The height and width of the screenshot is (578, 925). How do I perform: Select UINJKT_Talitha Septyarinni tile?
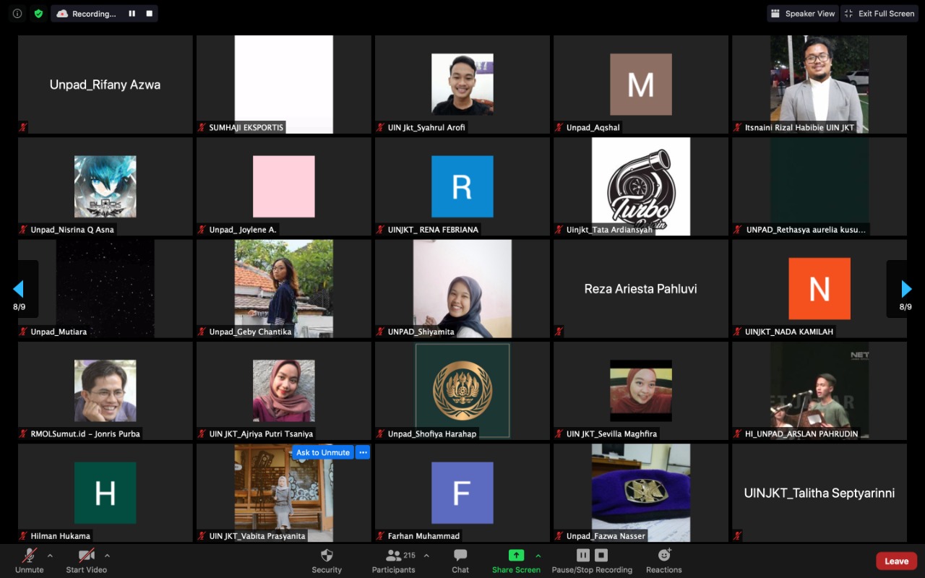coord(819,493)
